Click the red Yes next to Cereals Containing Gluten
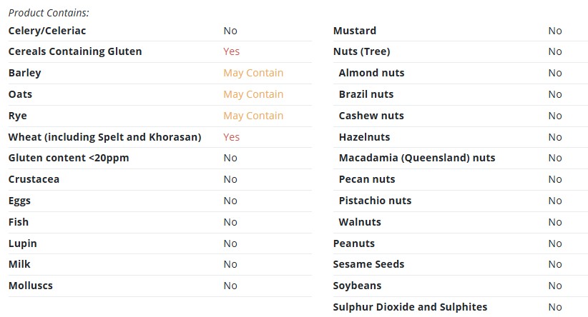This screenshot has height=317, width=588. (231, 51)
